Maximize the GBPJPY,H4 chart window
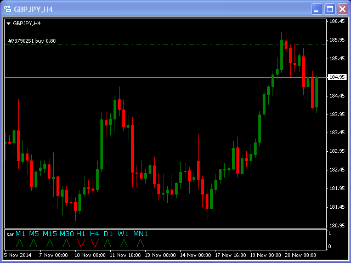Viewport: 351px width, 263px height. pyautogui.click(x=330, y=9)
